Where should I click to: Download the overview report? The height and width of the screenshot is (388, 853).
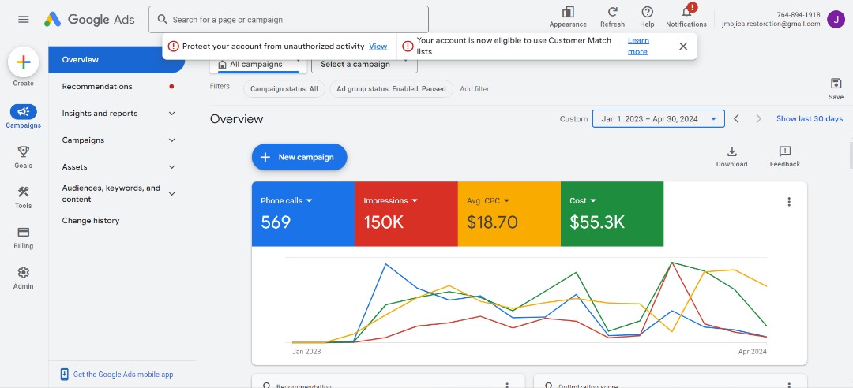pyautogui.click(x=731, y=152)
